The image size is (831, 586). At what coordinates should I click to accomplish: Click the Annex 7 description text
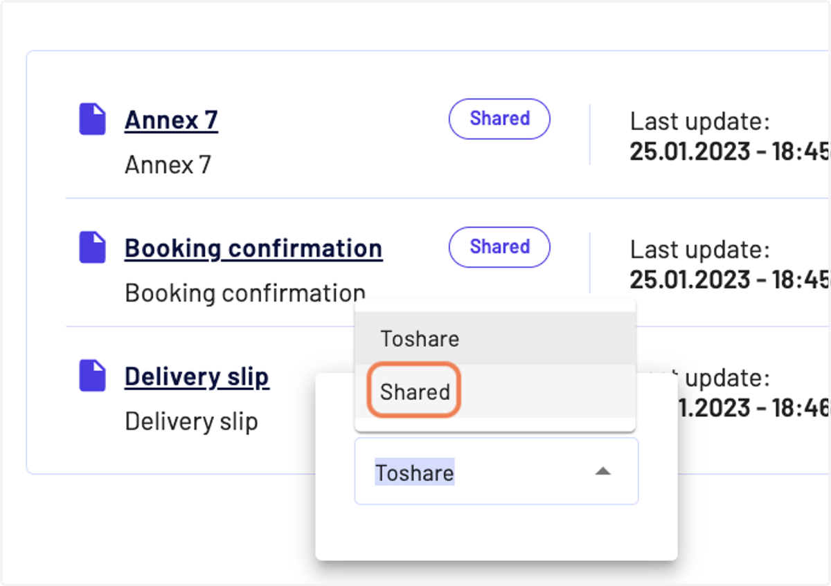168,165
